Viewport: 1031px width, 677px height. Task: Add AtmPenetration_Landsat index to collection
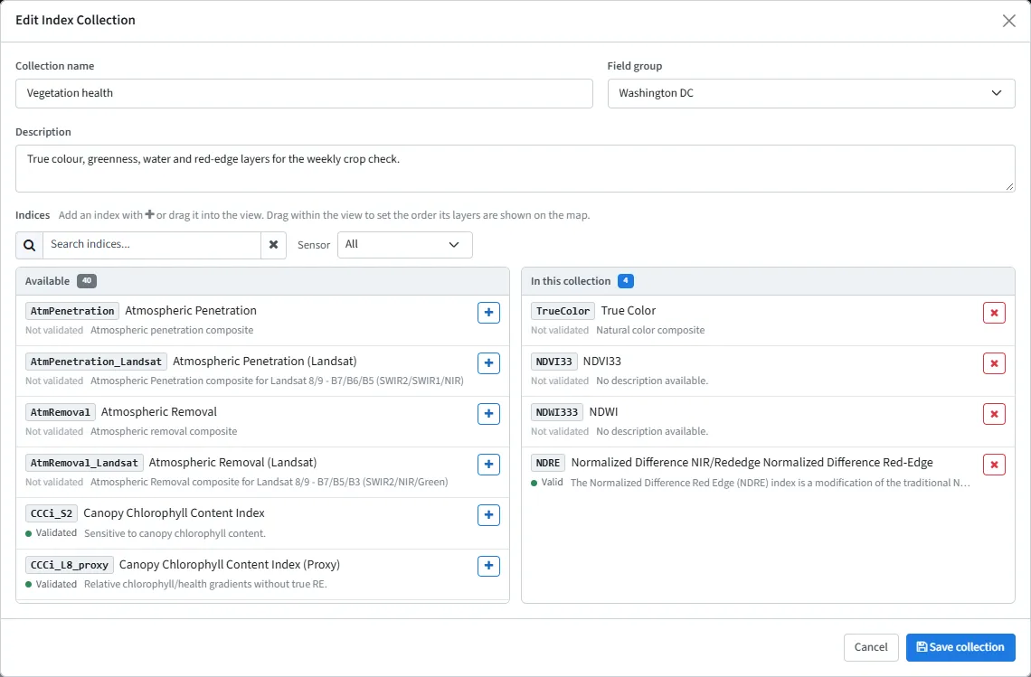coord(488,363)
